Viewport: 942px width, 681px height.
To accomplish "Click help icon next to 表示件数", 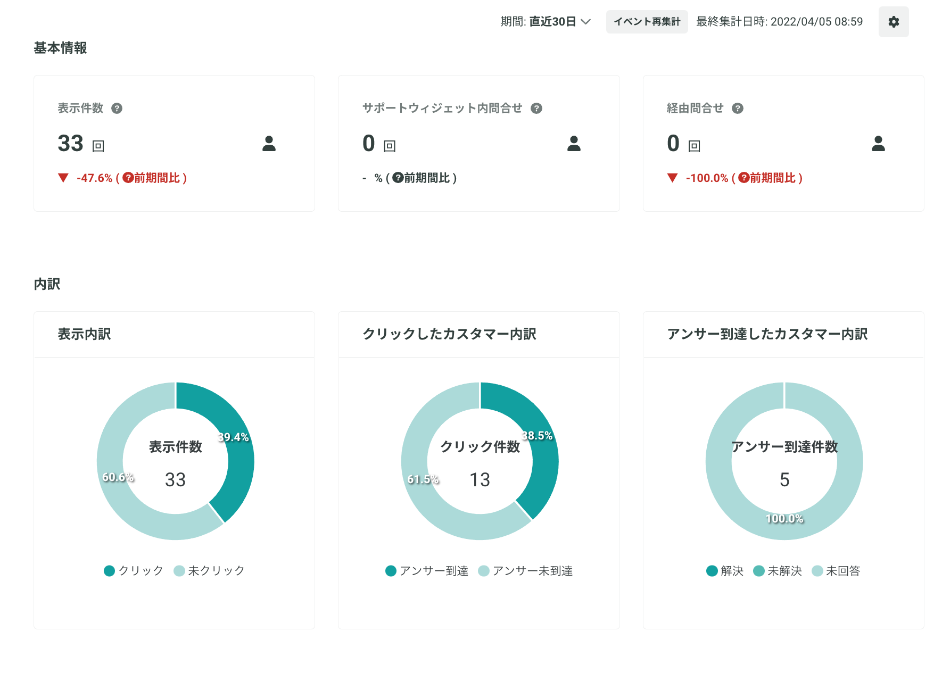I will click(x=117, y=109).
